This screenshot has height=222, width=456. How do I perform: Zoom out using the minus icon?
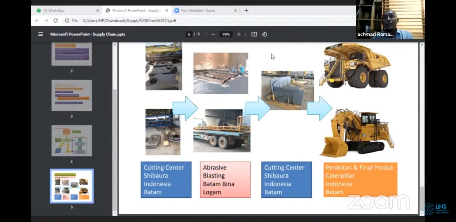point(213,34)
